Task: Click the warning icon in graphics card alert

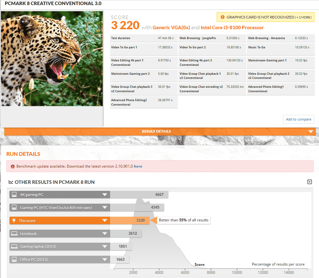Action: (x=222, y=17)
